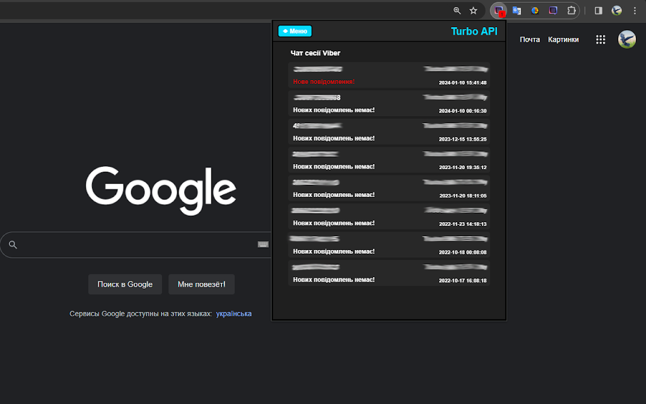Open chat dated 2023-11-20 18:11:05

(389, 188)
